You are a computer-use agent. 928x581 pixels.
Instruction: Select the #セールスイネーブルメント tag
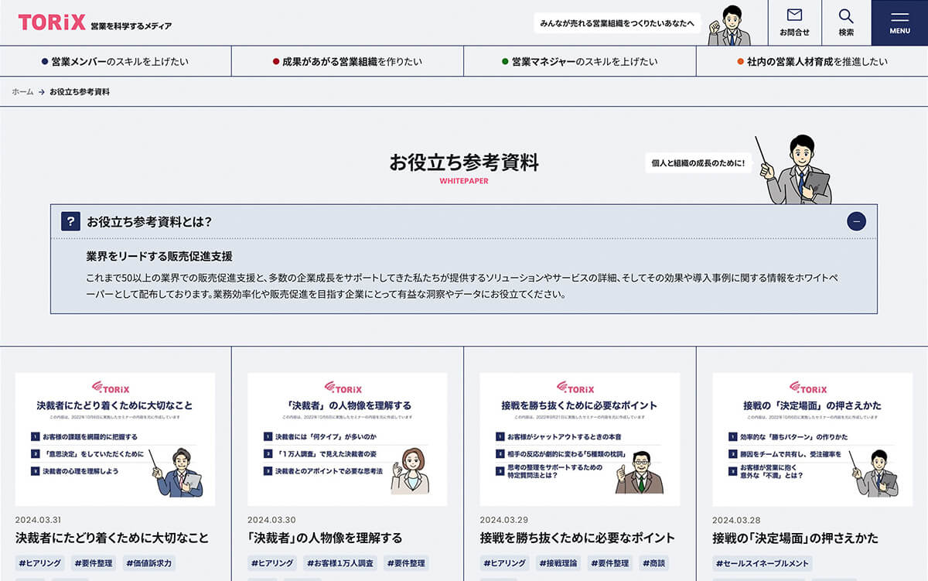point(762,563)
